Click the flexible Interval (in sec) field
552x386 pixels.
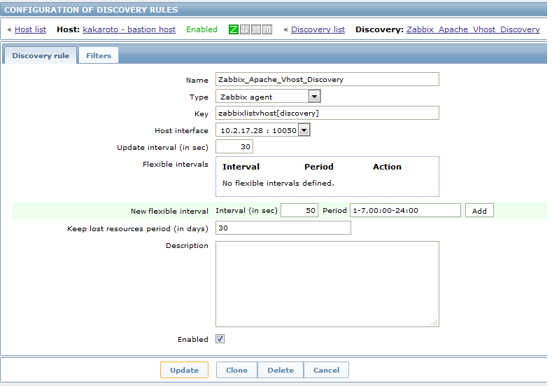(x=299, y=210)
